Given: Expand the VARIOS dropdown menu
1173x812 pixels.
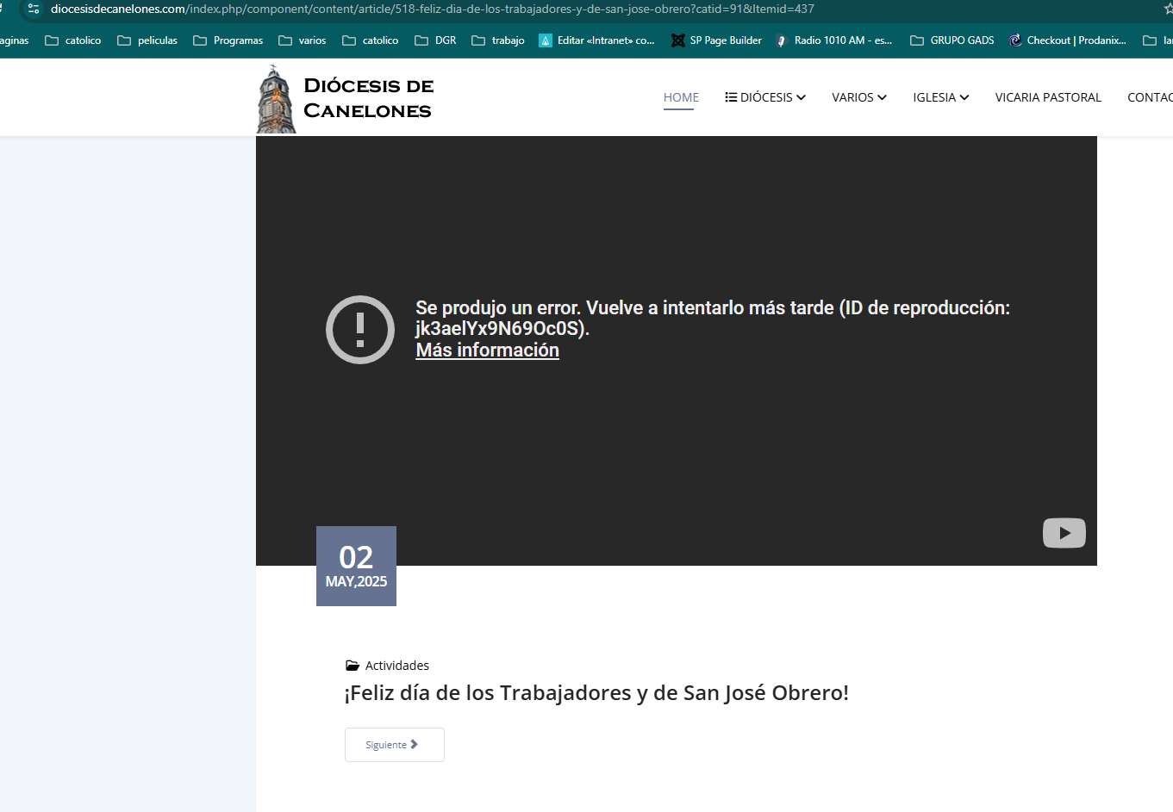Looking at the screenshot, I should tap(859, 97).
